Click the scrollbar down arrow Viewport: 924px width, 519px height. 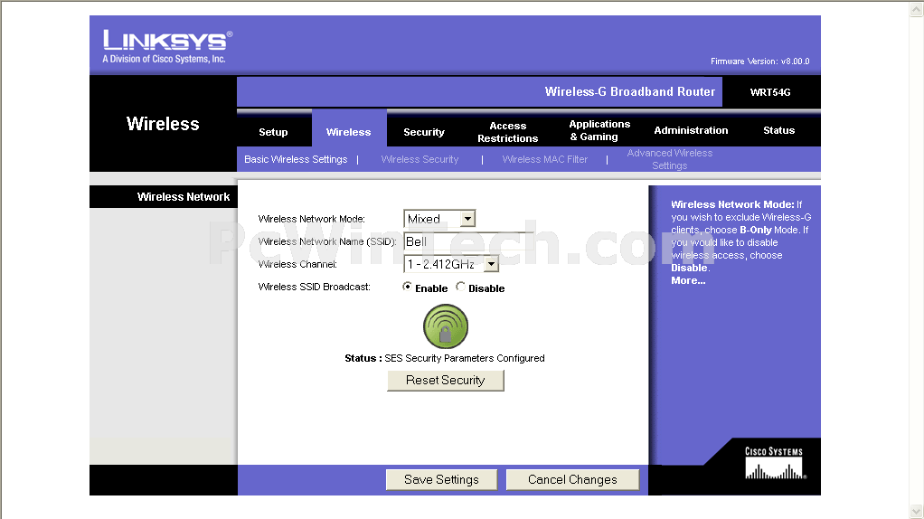[916, 511]
